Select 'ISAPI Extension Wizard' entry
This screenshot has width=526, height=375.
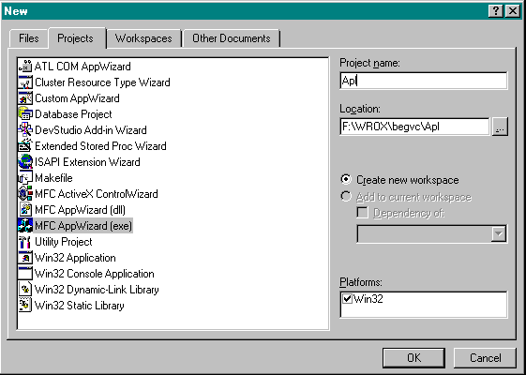87,162
